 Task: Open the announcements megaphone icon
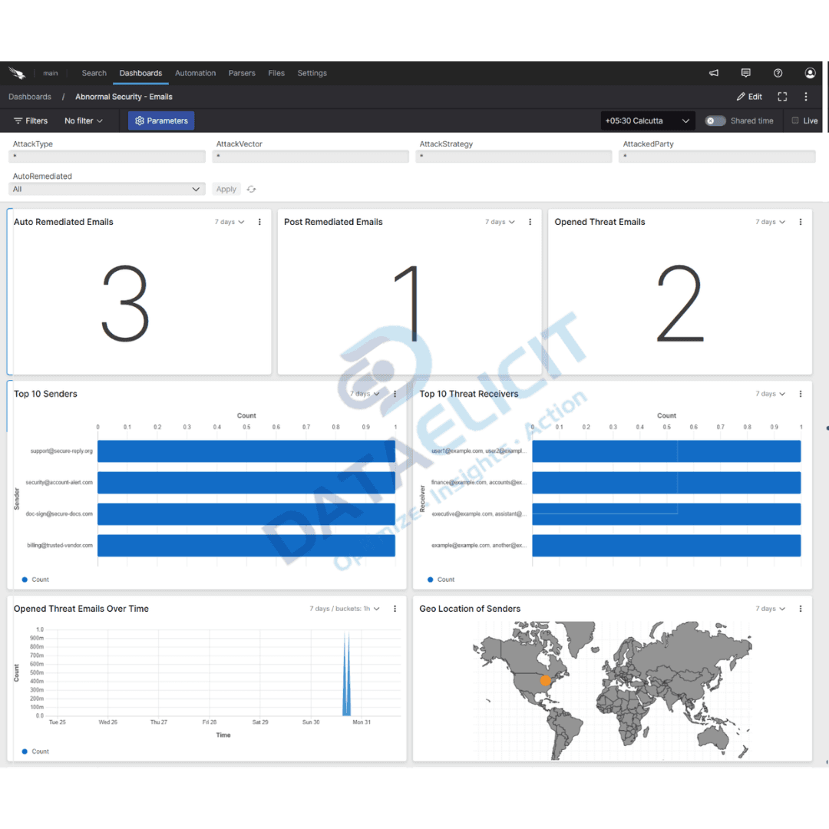[713, 73]
